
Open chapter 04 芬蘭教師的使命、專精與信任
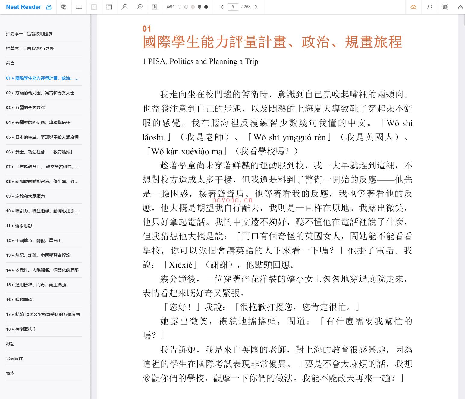tap(38, 122)
